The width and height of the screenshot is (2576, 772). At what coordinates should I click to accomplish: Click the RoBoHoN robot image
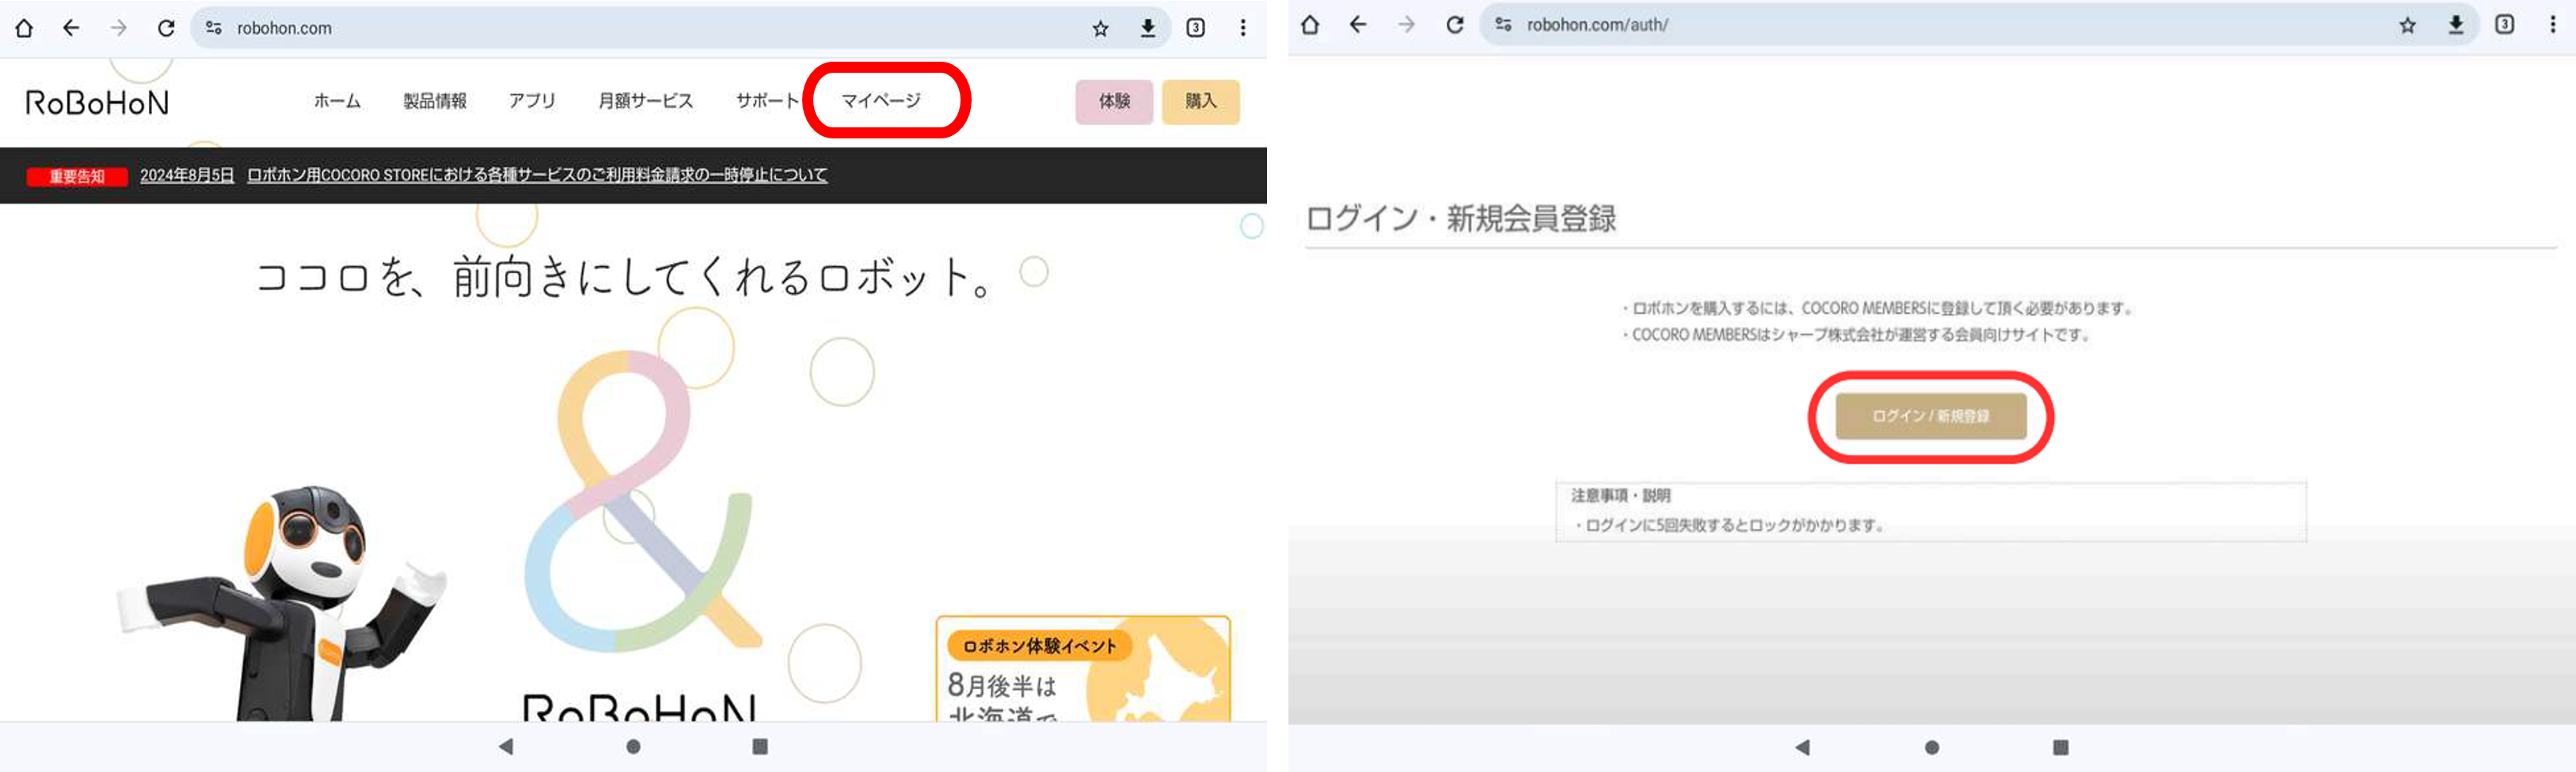[283, 604]
